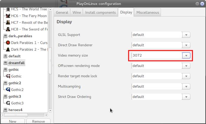Select the Gothic2 shortcut name
This screenshot has width=206, height=124.
17,90
